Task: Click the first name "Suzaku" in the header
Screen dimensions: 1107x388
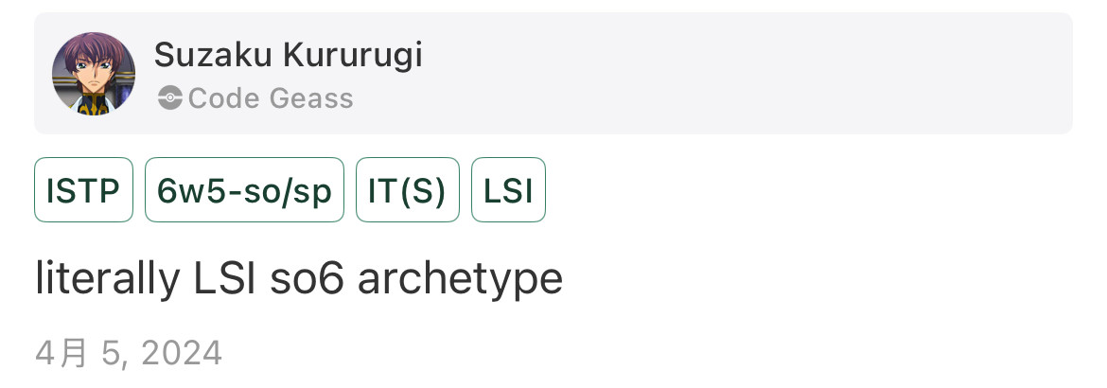Action: (213, 56)
